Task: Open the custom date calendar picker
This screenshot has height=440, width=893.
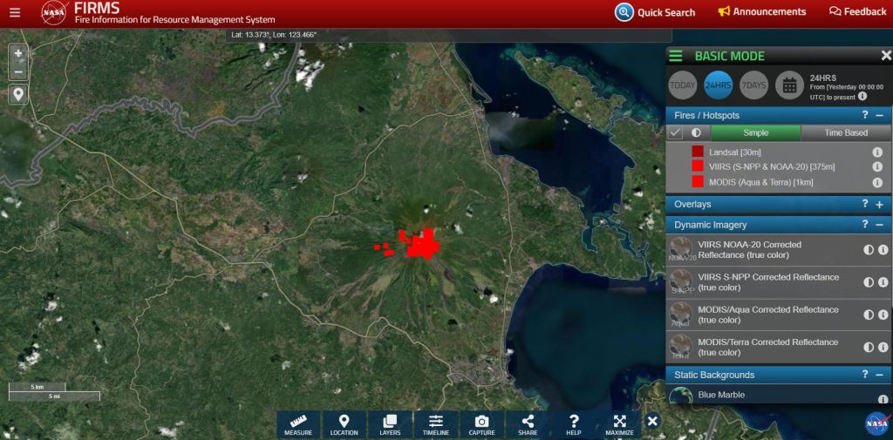Action: point(788,85)
